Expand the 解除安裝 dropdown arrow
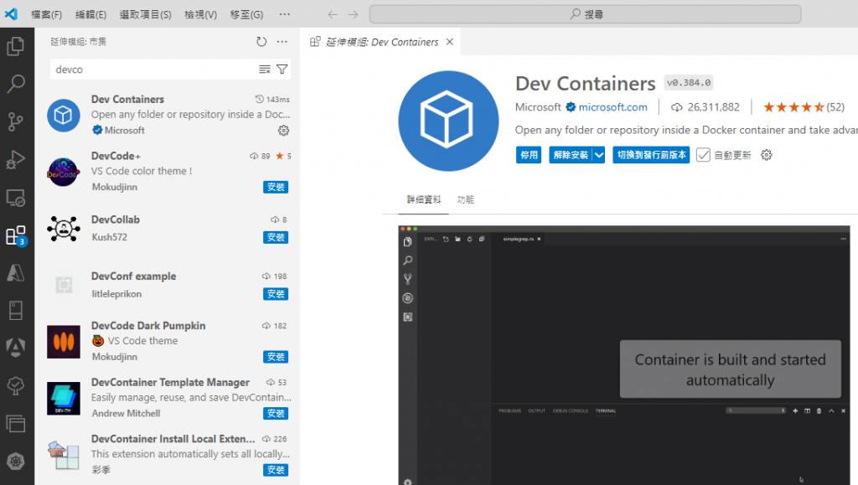Image resolution: width=858 pixels, height=485 pixels. tap(599, 155)
